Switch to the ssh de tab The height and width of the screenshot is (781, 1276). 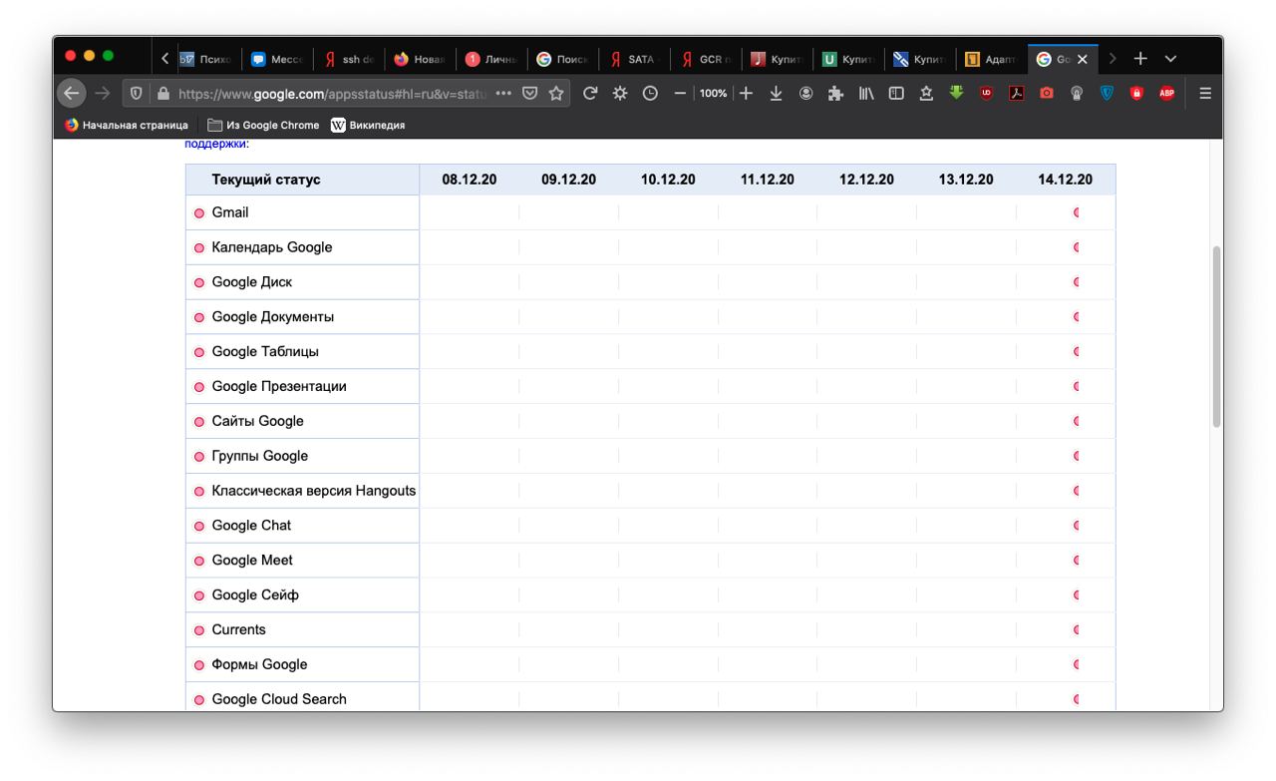348,60
